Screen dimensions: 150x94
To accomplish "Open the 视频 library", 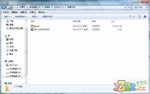I will pos(11,39).
